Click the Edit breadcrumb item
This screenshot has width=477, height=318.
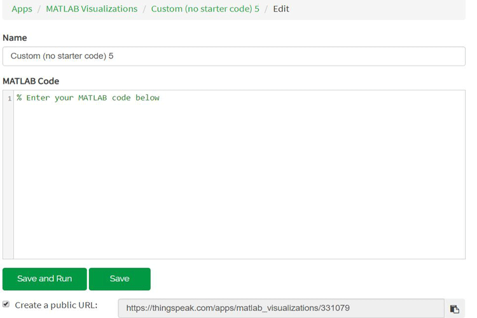click(x=281, y=9)
